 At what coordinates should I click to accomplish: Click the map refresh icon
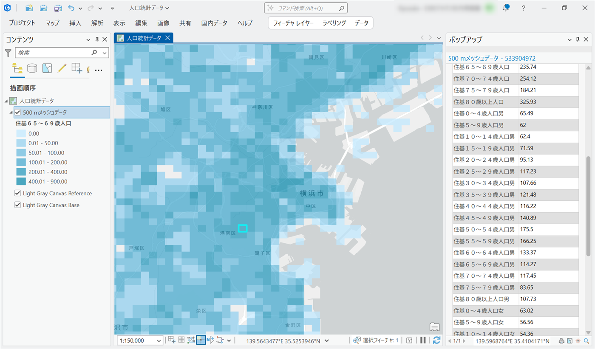coord(436,340)
